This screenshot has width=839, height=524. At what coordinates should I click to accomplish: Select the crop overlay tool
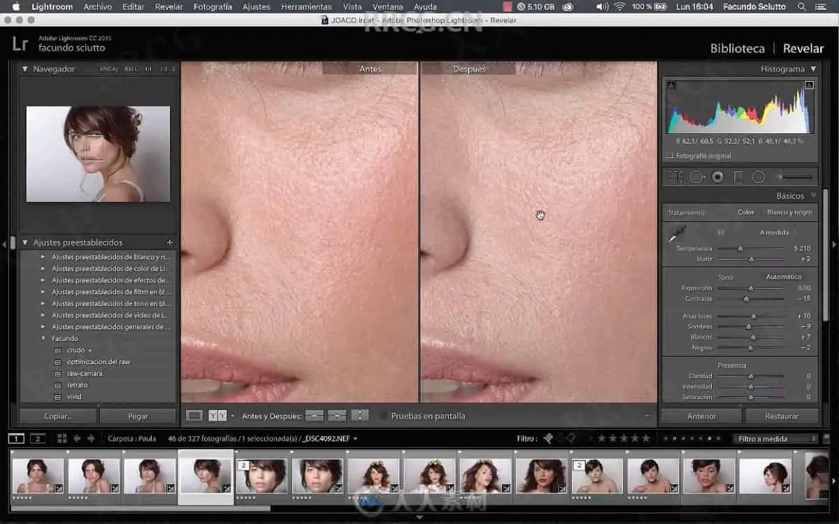tap(675, 177)
